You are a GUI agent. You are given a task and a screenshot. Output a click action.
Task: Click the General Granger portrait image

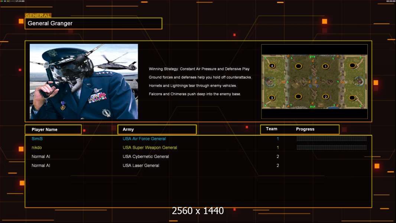click(84, 81)
